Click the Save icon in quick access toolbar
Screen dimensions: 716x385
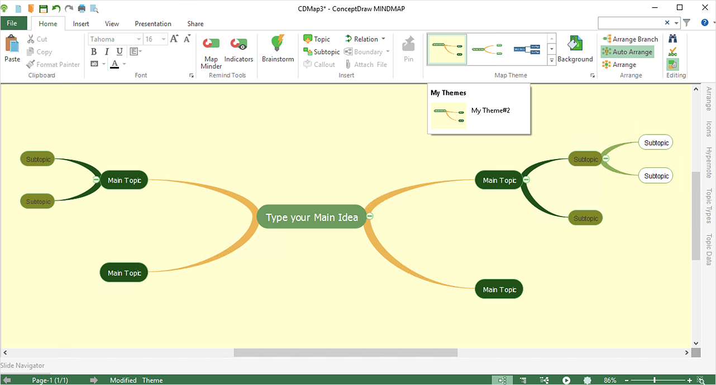click(43, 8)
